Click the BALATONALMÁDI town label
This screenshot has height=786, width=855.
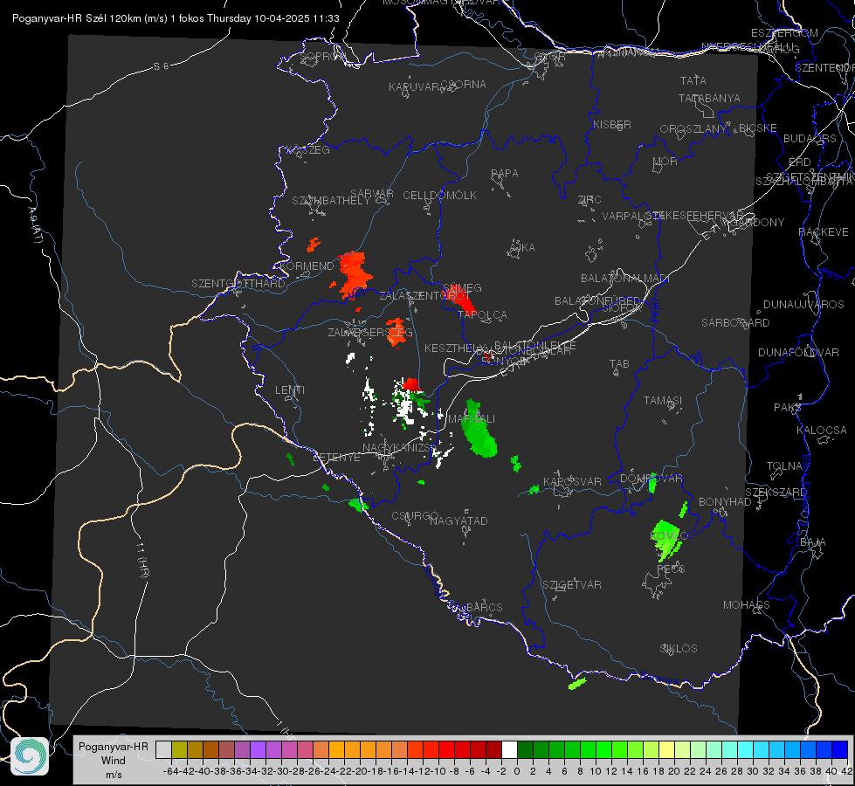(625, 279)
